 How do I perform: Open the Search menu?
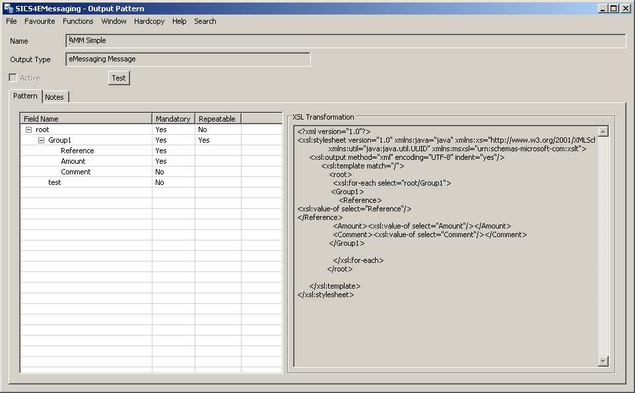click(205, 21)
